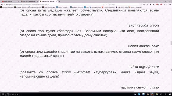Click the red round extension icon
Viewport: 172px width, 96px height.
click(x=161, y=4)
